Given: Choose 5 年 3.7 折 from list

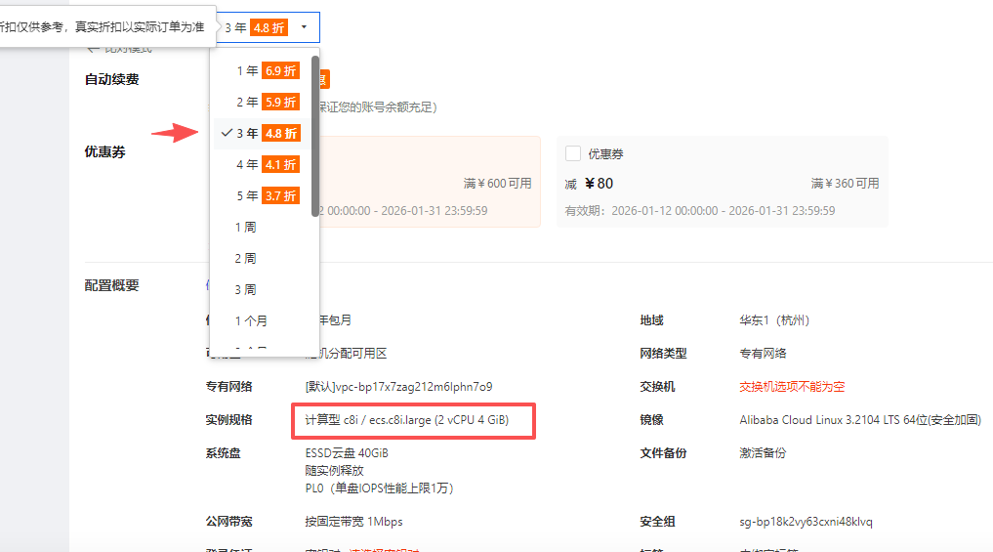Looking at the screenshot, I should (266, 195).
